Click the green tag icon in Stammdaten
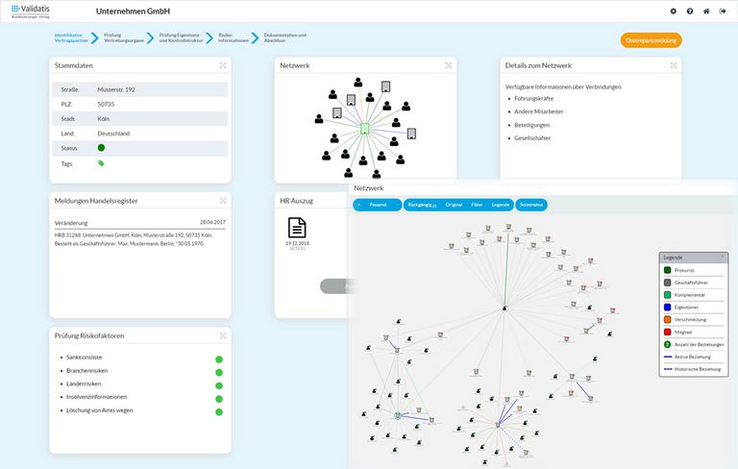This screenshot has height=469, width=738. coord(101,163)
